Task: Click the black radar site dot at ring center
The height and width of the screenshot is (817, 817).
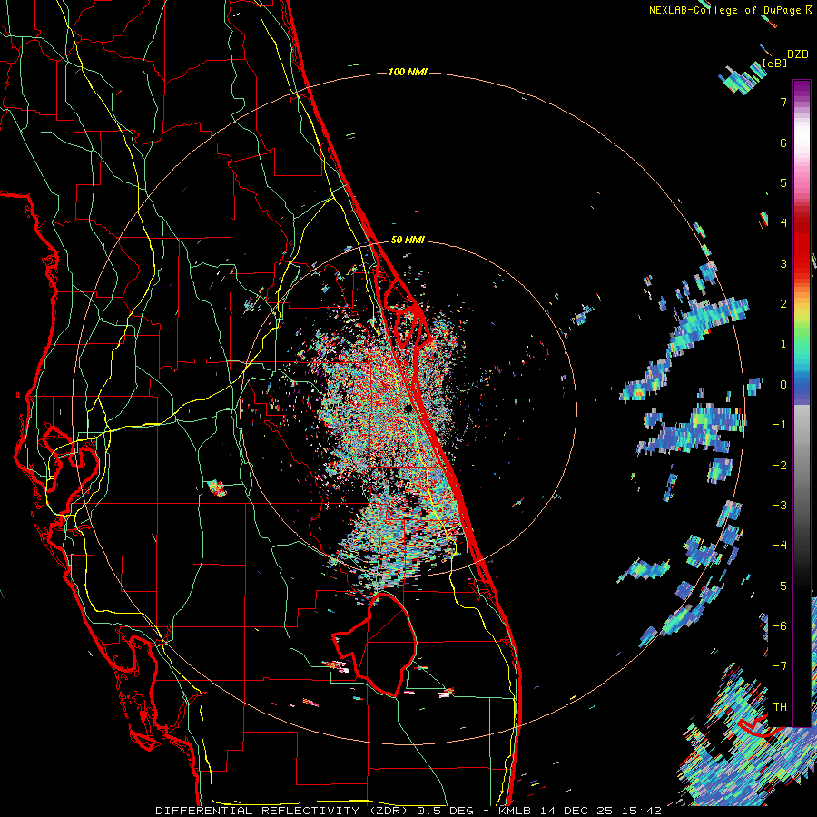Action: [408, 408]
